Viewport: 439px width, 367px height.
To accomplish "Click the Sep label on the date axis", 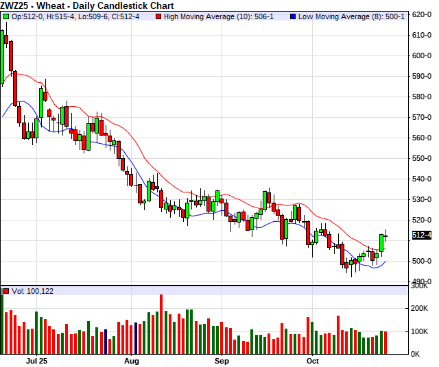I will [x=222, y=359].
